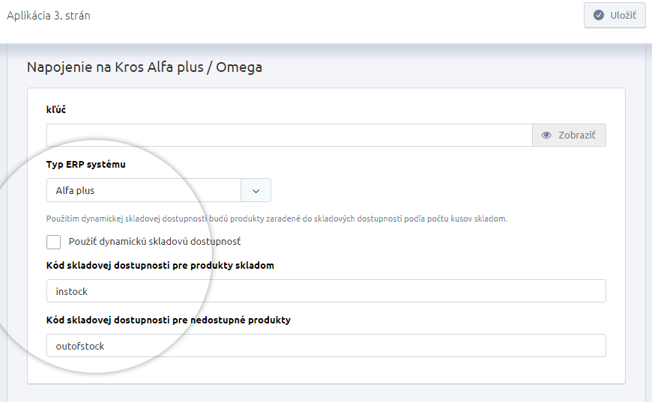Click the 'kľúč' field label
Image resolution: width=652 pixels, height=402 pixels.
(x=56, y=109)
